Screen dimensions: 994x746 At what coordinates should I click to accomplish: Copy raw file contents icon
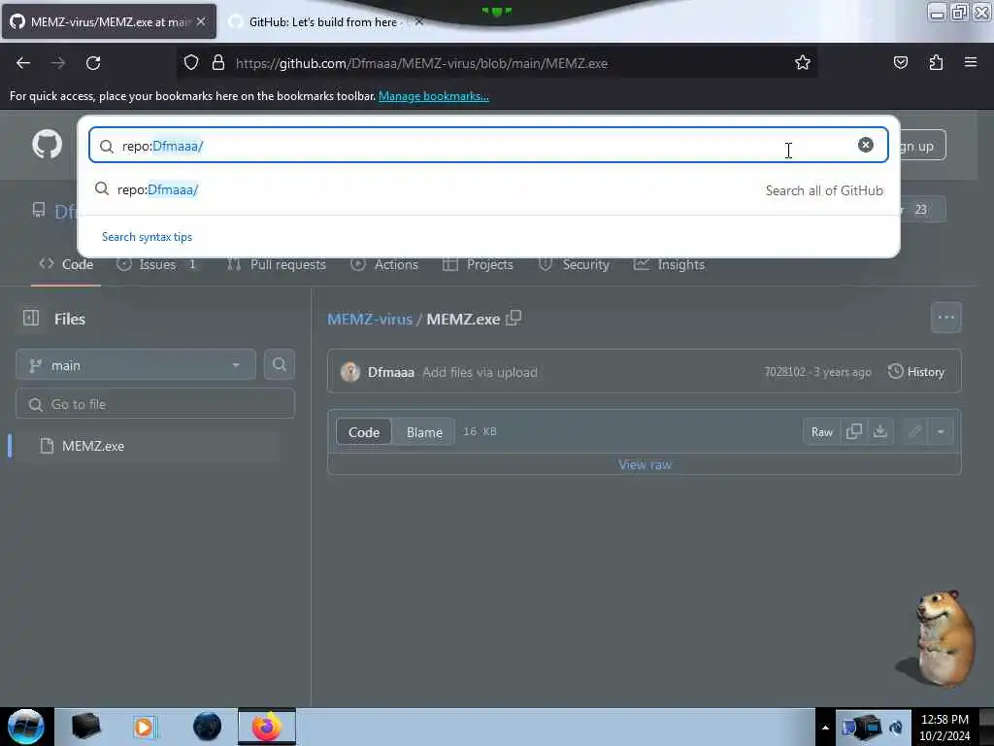click(854, 431)
